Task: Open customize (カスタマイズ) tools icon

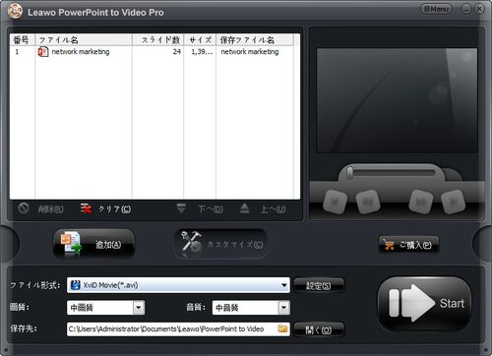Action: (x=192, y=244)
